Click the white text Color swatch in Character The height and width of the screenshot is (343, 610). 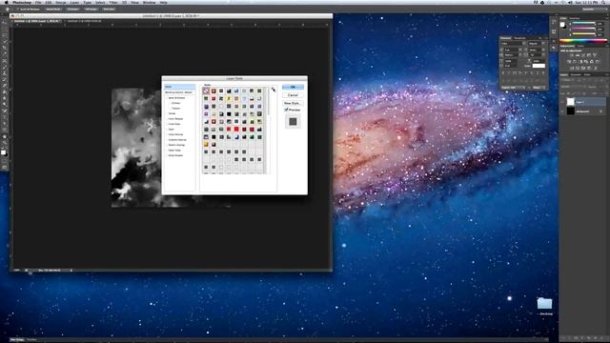539,66
